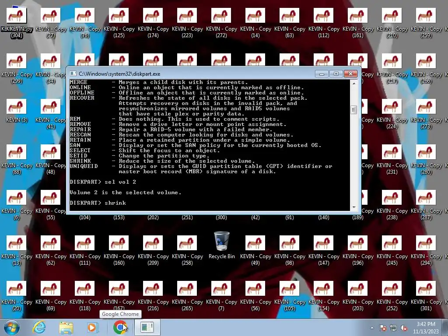Close the diskpart window

350,73
